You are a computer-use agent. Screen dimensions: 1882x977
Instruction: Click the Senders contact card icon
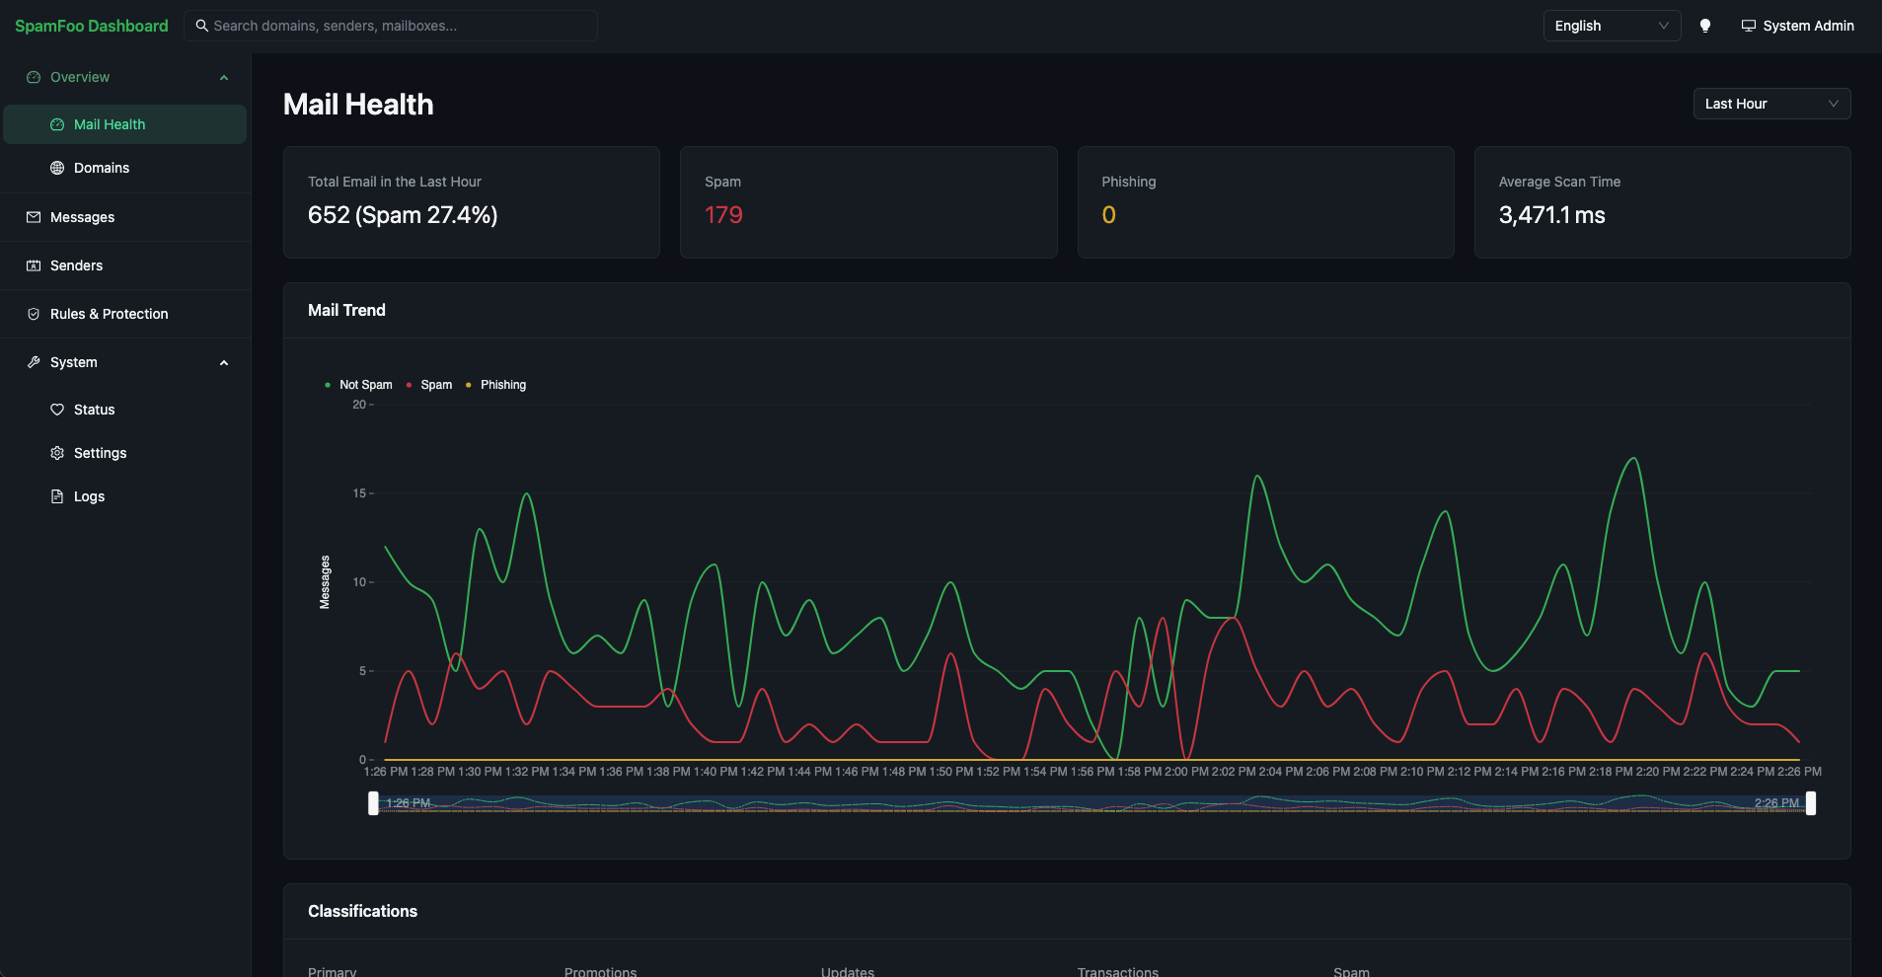click(x=34, y=265)
